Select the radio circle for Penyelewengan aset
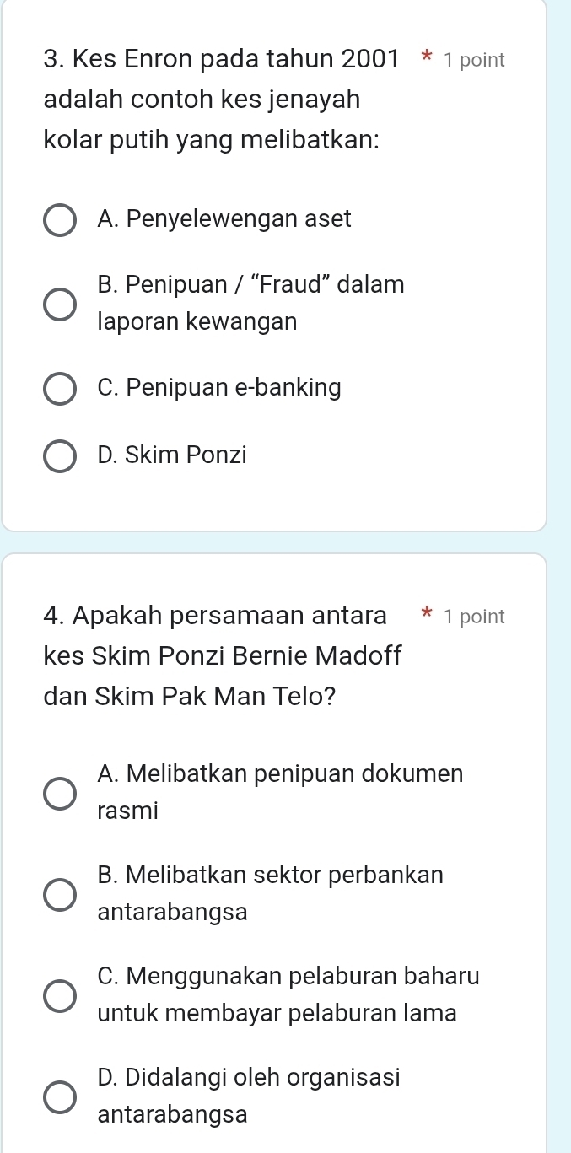The image size is (571, 1153). click(x=59, y=220)
